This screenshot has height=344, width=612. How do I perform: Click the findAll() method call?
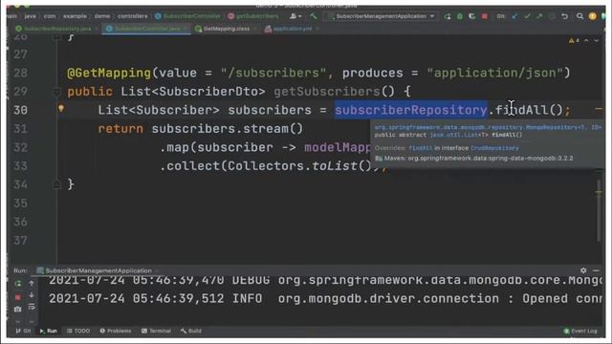[x=529, y=110]
